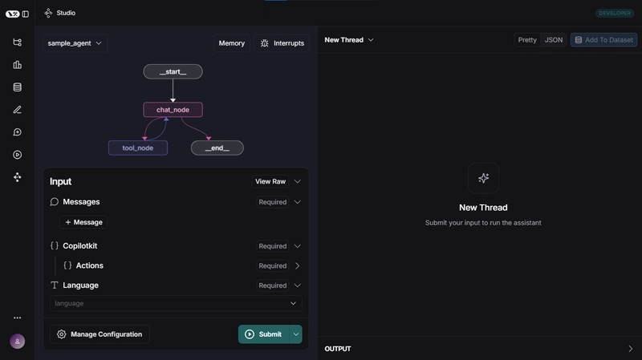Open Manage Configuration
Image resolution: width=642 pixels, height=360 pixels.
[100, 334]
